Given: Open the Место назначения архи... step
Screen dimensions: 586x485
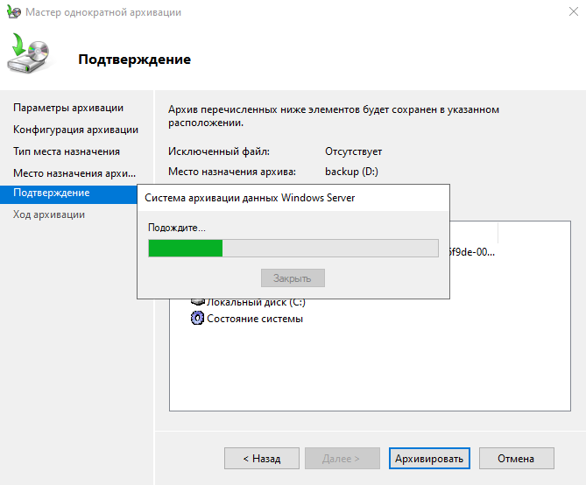Looking at the screenshot, I should pos(74,173).
